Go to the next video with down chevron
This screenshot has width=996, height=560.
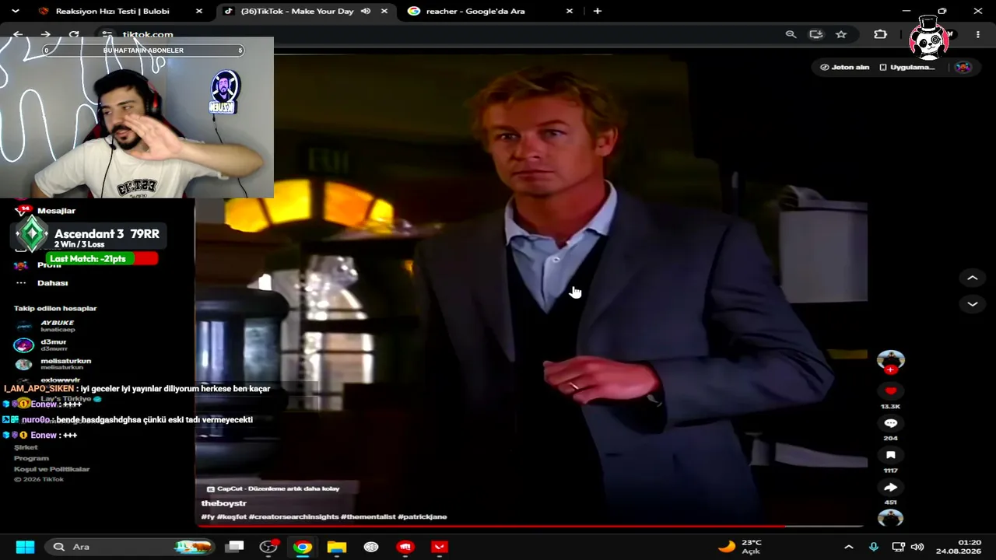pos(972,304)
